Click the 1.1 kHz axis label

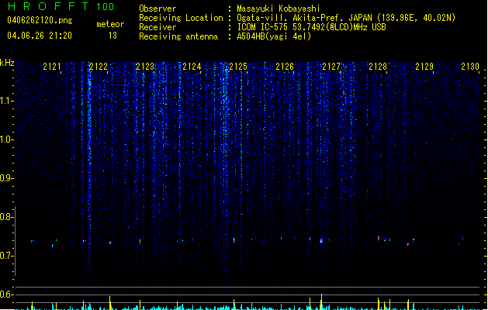click(6, 101)
